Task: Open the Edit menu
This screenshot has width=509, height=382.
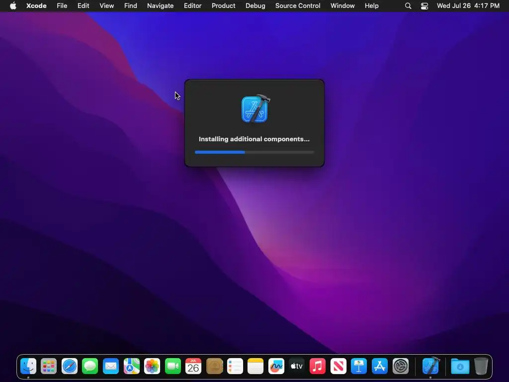Action: coord(83,6)
